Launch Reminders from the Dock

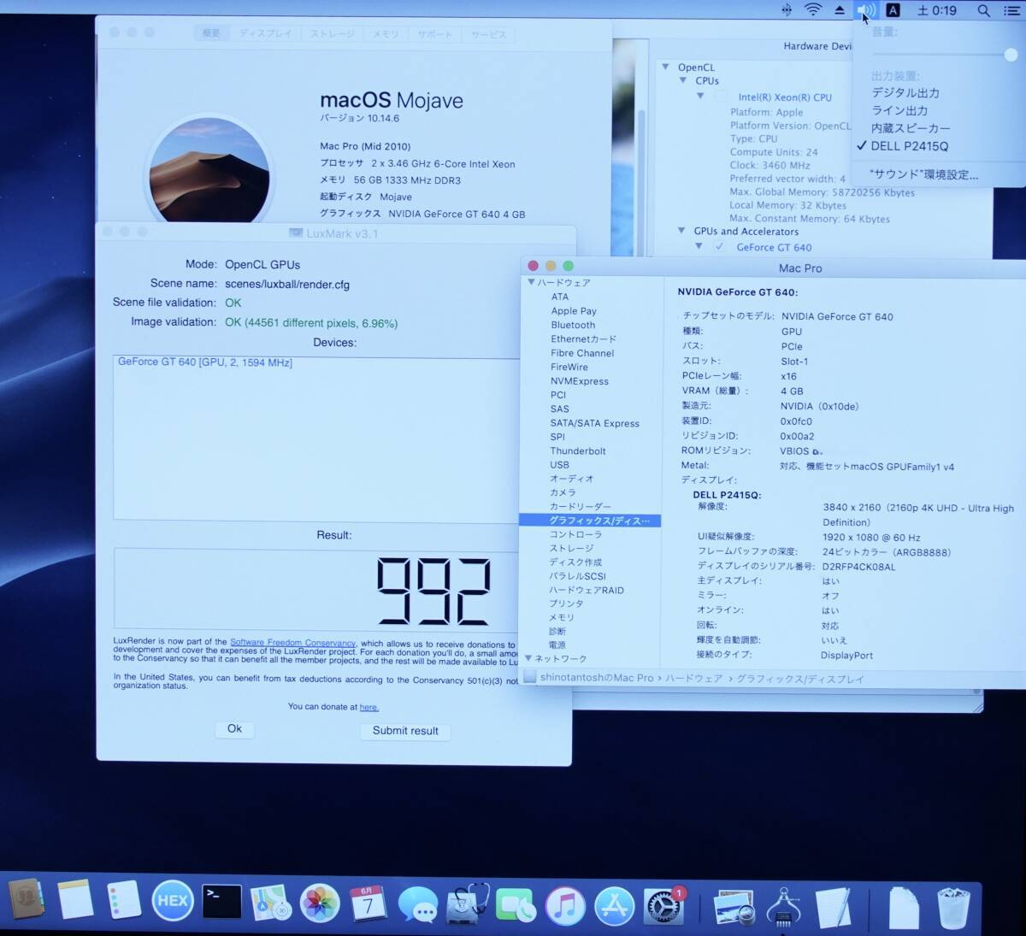[125, 901]
